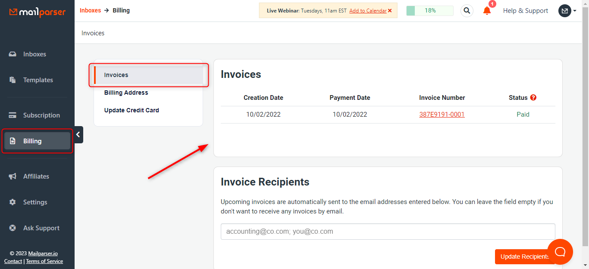Viewport: 589px width, 269px height.
Task: Select the Billing Address tab
Action: point(125,92)
